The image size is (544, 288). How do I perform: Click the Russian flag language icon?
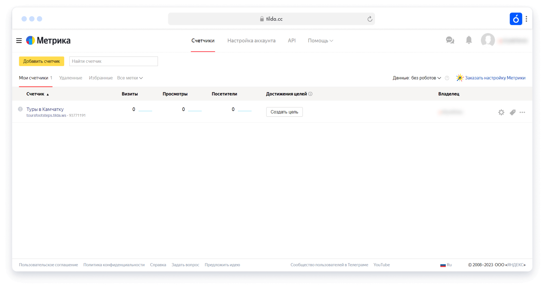[x=443, y=265]
